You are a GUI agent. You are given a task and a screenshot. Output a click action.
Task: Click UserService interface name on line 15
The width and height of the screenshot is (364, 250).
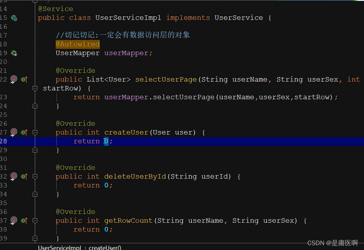tap(239, 18)
